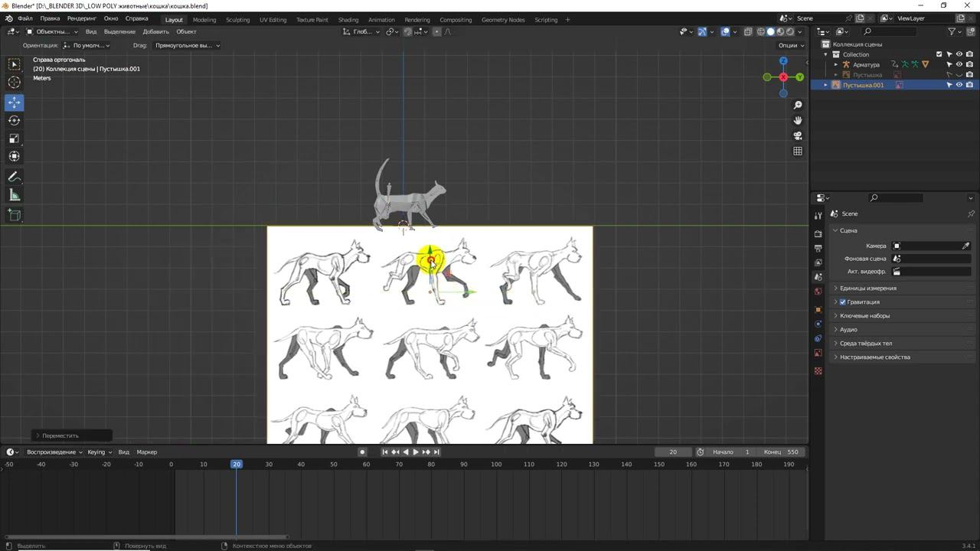This screenshot has height=551, width=980.
Task: Switch to the Shading workspace tab
Action: (348, 20)
